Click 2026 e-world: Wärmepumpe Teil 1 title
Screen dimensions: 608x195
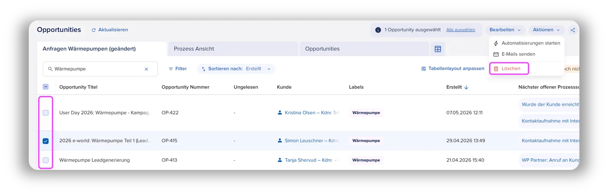click(105, 141)
